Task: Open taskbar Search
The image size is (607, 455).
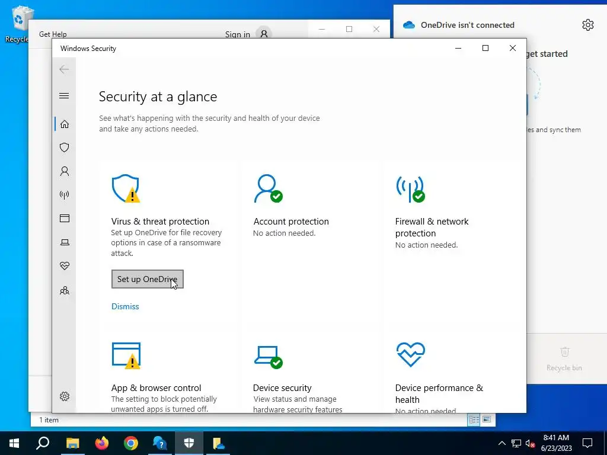Action: click(x=43, y=443)
